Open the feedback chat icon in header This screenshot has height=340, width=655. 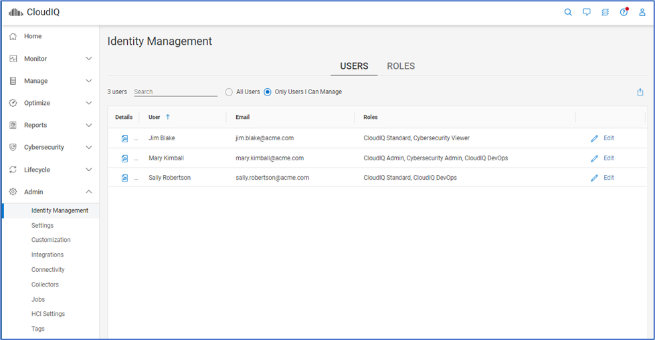[587, 12]
